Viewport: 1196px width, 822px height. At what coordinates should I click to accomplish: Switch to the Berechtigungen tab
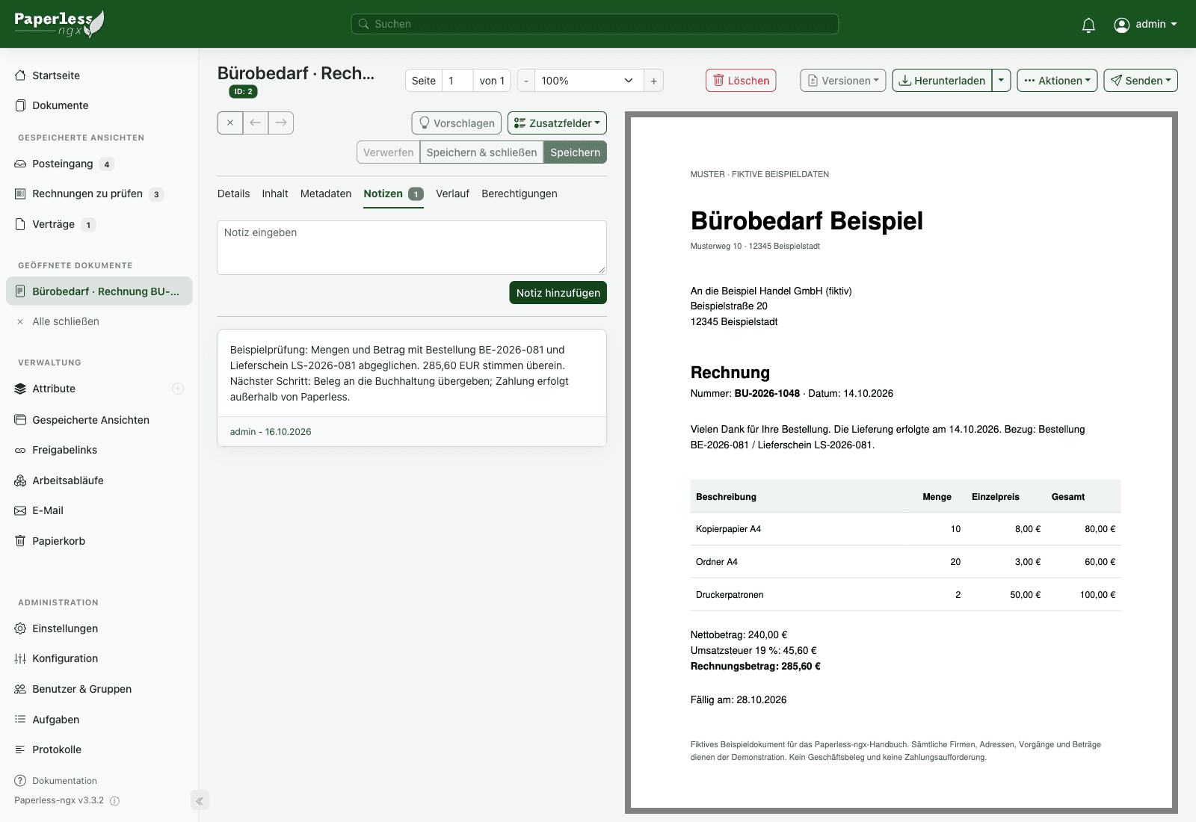(x=520, y=194)
